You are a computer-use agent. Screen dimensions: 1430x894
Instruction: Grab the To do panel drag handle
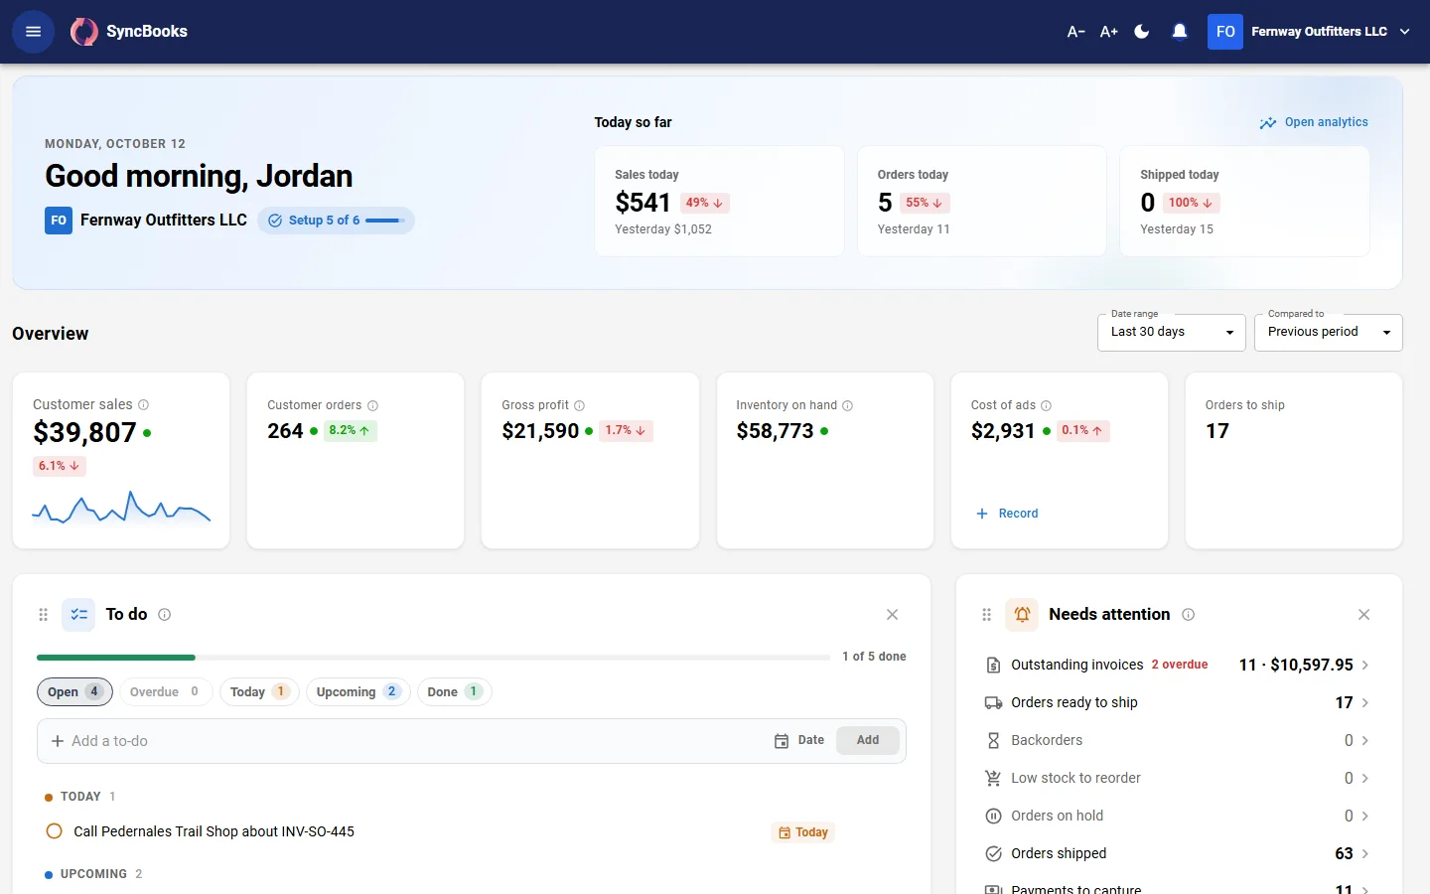pyautogui.click(x=43, y=615)
